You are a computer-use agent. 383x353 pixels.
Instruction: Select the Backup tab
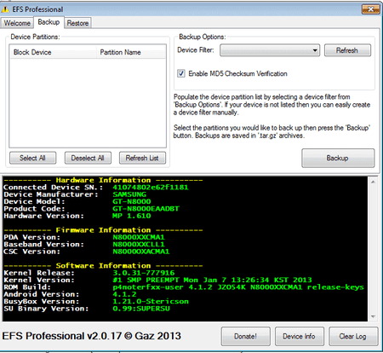coord(49,22)
